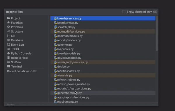Open scratch_30.py file
The height and width of the screenshot is (111, 175).
(x=103, y=27)
